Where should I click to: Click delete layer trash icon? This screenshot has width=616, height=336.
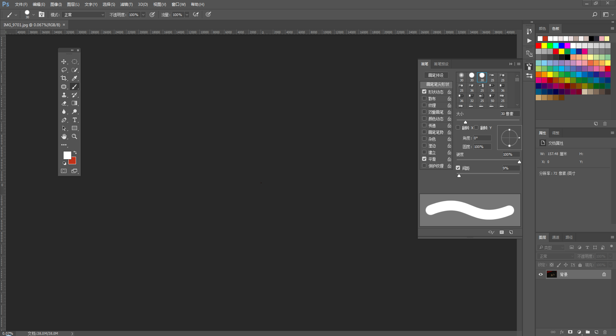605,332
